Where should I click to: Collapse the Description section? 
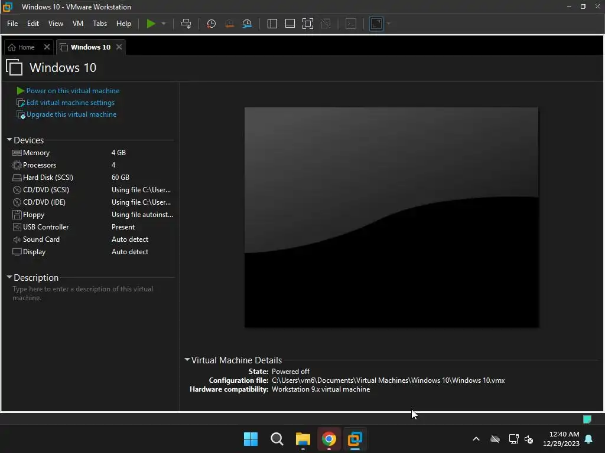click(x=9, y=277)
